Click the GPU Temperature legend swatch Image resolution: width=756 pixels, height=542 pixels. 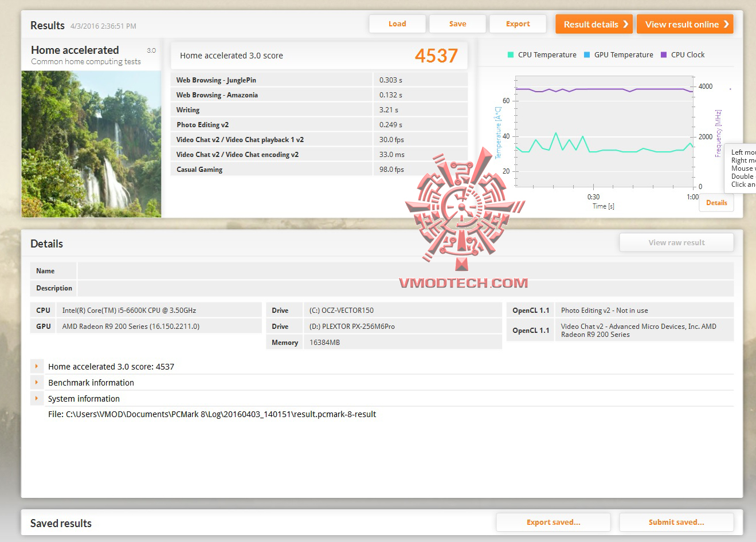pos(587,55)
